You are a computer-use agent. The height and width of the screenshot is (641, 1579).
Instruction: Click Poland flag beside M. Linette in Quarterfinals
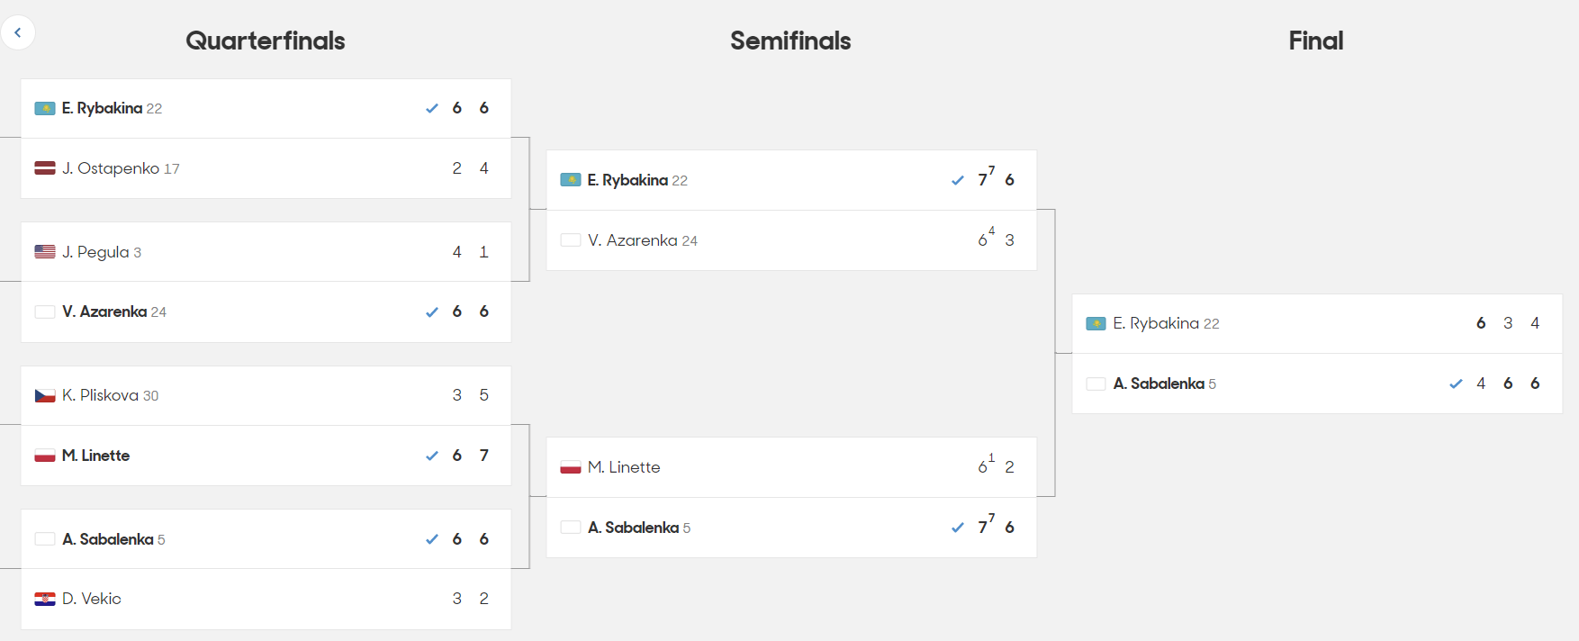pyautogui.click(x=45, y=456)
